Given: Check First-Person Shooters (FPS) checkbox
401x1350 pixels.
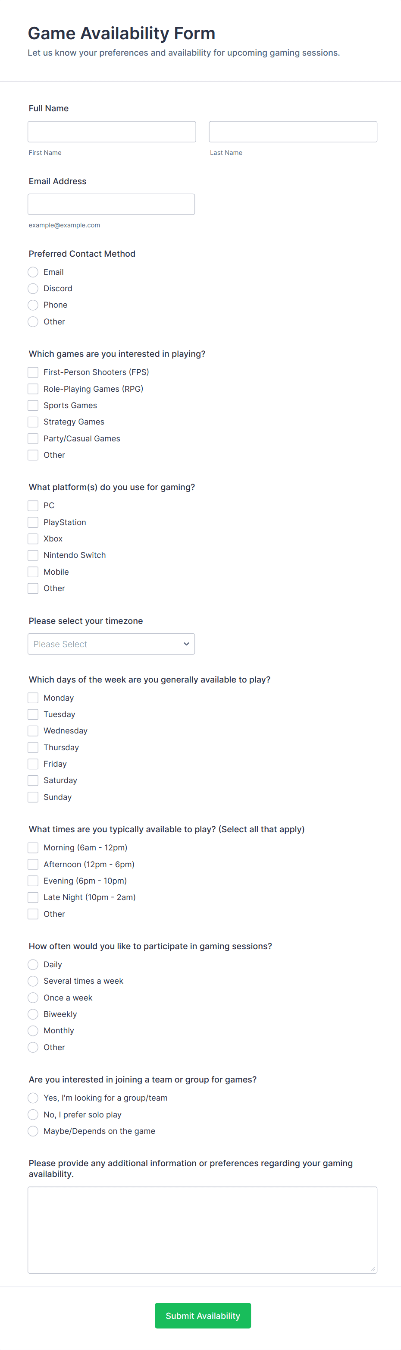Looking at the screenshot, I should [x=33, y=372].
